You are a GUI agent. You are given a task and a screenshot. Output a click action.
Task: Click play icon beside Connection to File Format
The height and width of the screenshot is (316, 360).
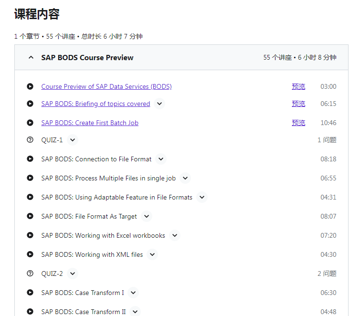[x=30, y=159]
